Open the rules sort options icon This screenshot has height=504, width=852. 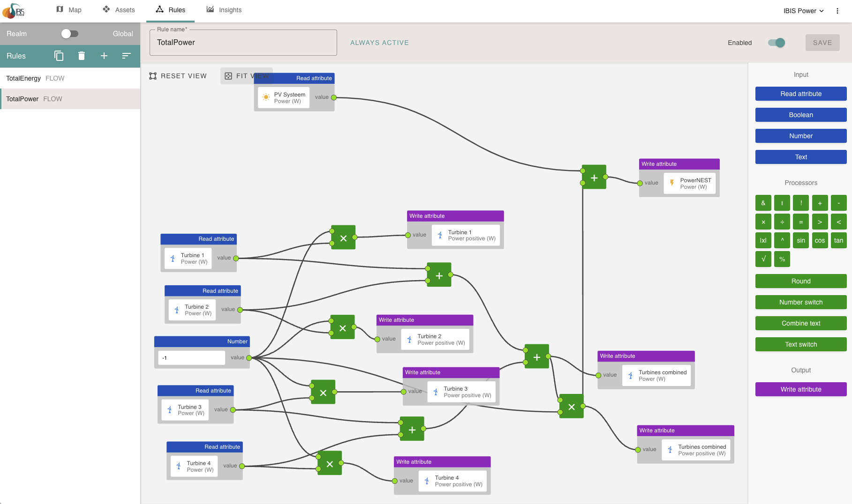(x=126, y=56)
